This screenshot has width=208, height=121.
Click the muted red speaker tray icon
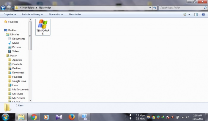point(173,117)
